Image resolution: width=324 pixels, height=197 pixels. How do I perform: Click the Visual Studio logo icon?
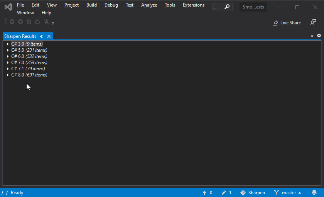point(8,7)
